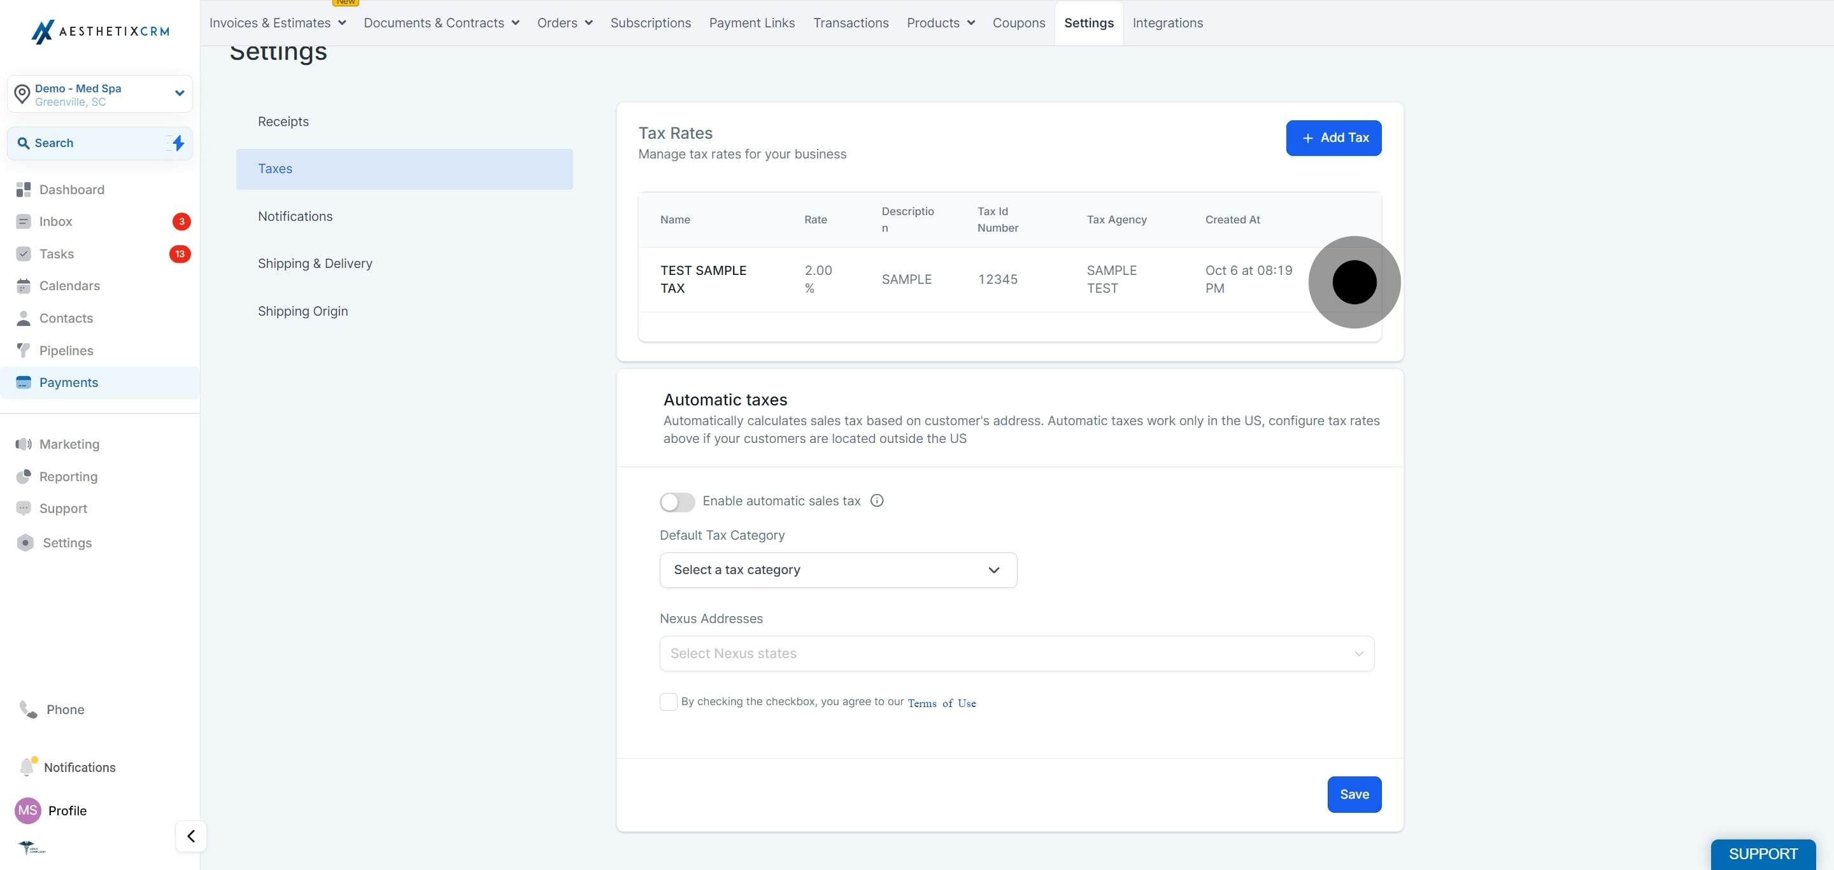Switch to the Integrations tab
This screenshot has width=1834, height=870.
(1168, 23)
